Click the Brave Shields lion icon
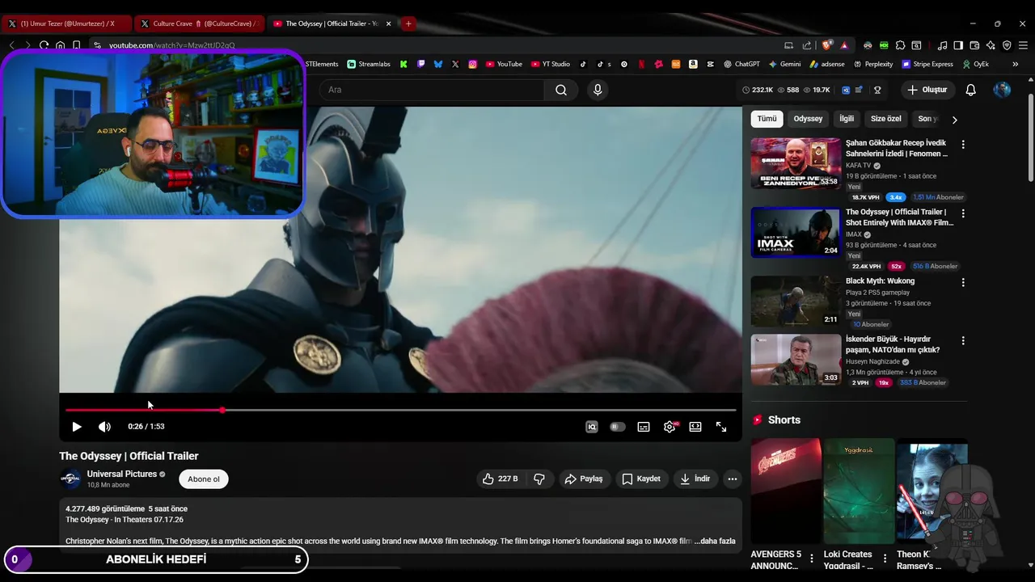The height and width of the screenshot is (582, 1035). (826, 45)
